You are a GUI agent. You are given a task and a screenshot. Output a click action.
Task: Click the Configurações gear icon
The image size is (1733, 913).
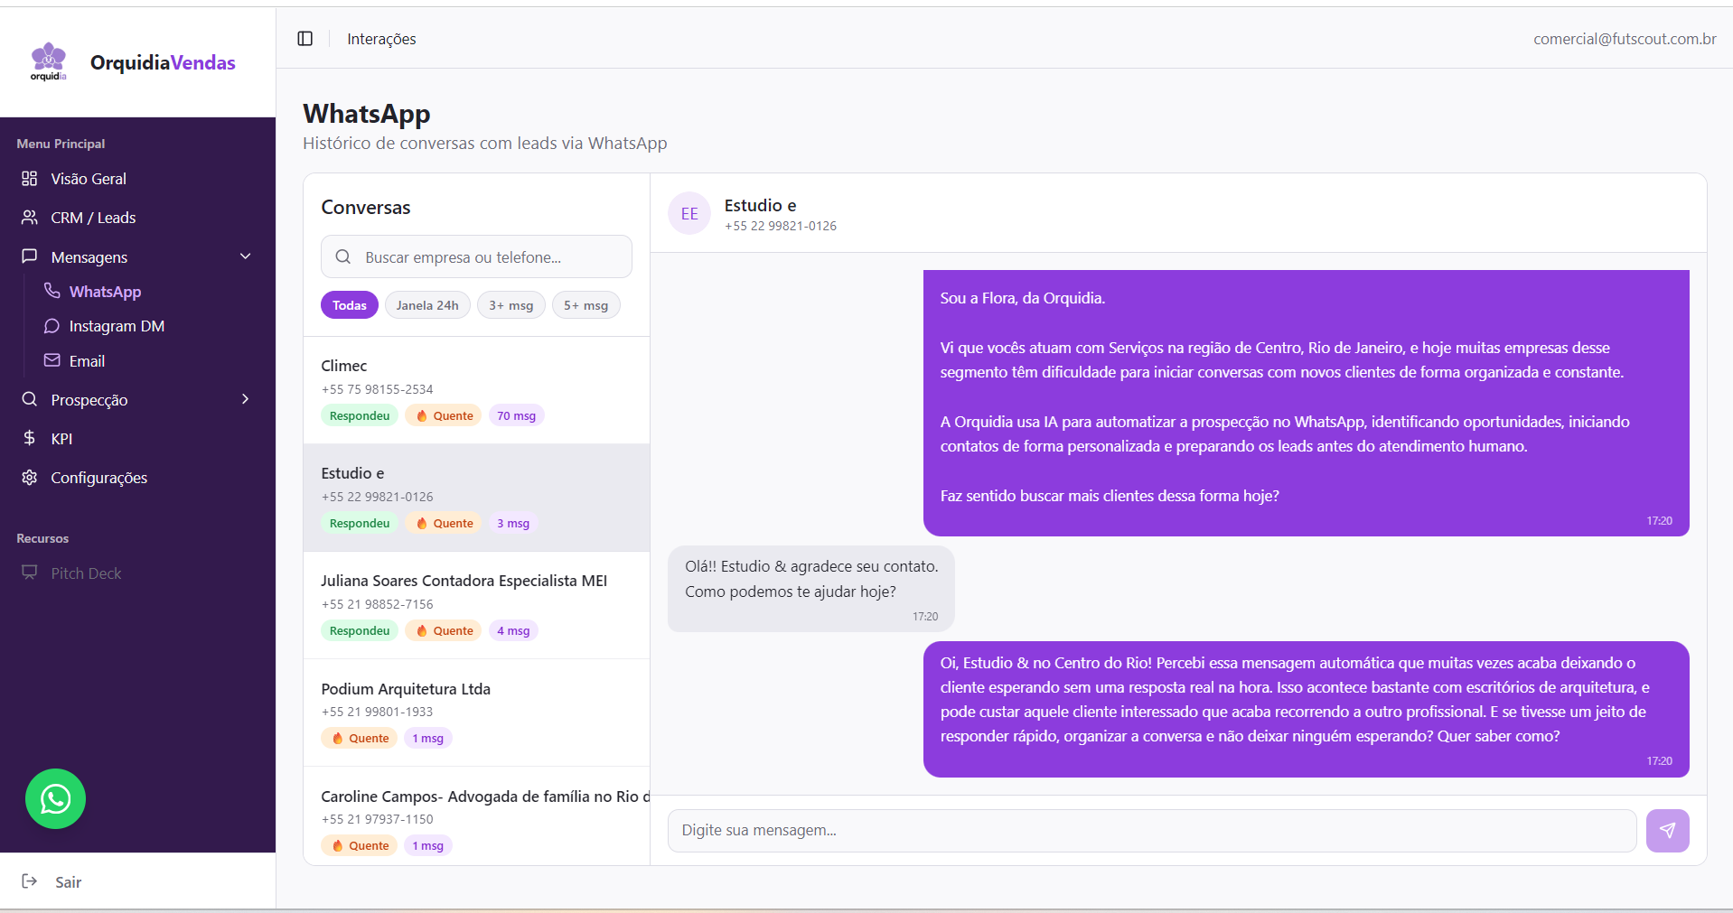[x=30, y=477]
